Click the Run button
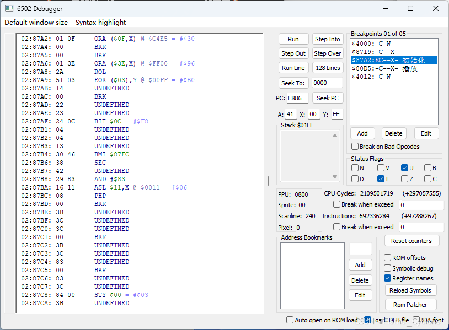Viewport: 449px width, 330px height. [x=293, y=39]
